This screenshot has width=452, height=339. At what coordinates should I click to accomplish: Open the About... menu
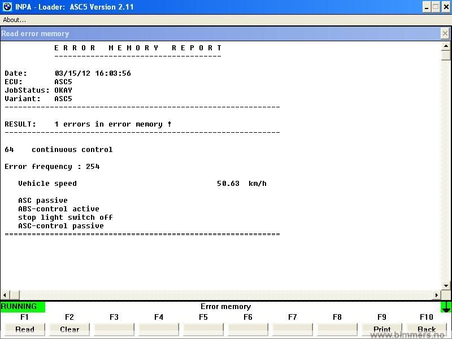14,20
